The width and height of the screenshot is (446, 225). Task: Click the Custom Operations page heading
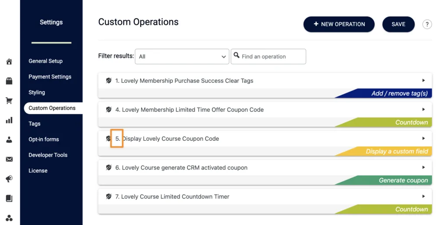(138, 22)
